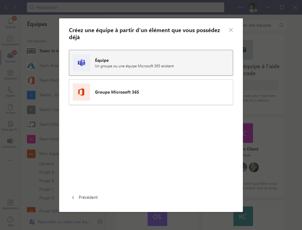This screenshot has height=230, width=302.
Task: Open Tasks par Planner app
Action: [x=10, y=126]
